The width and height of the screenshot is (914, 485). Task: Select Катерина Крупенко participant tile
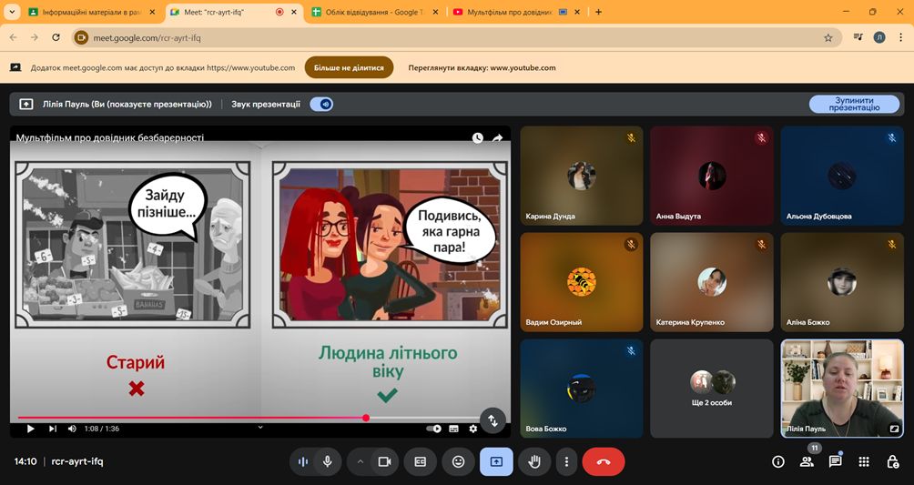coord(712,282)
